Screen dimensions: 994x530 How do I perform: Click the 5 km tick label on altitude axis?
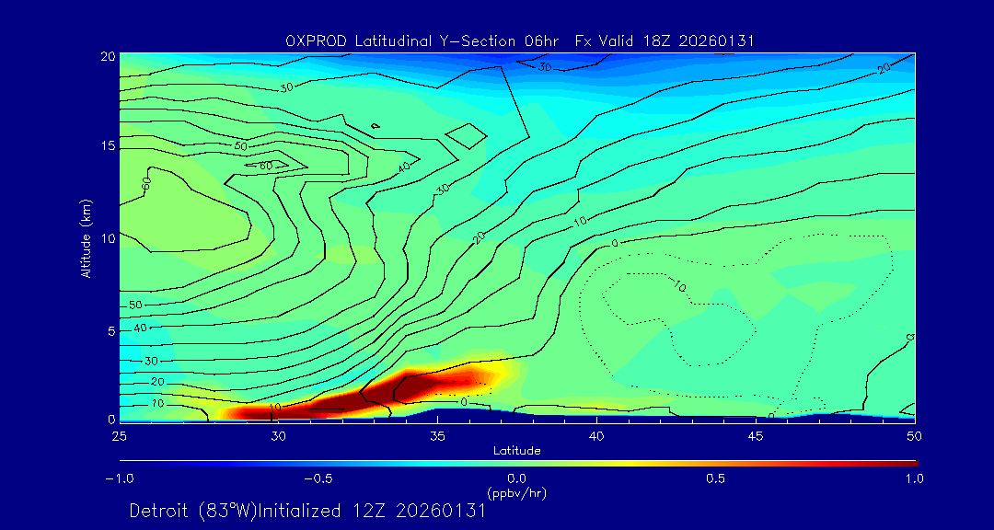pos(111,330)
